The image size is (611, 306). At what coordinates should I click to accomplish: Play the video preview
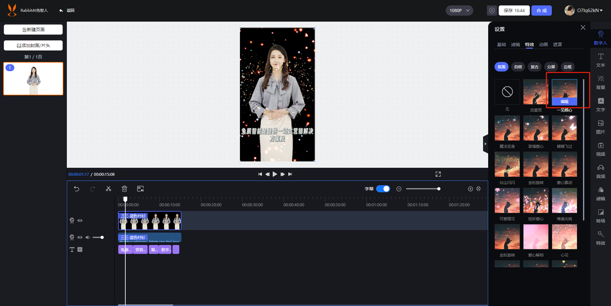pyautogui.click(x=275, y=174)
